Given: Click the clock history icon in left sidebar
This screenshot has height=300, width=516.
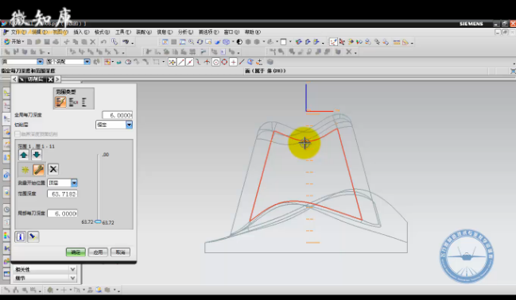Looking at the screenshot, I should (x=6, y=210).
